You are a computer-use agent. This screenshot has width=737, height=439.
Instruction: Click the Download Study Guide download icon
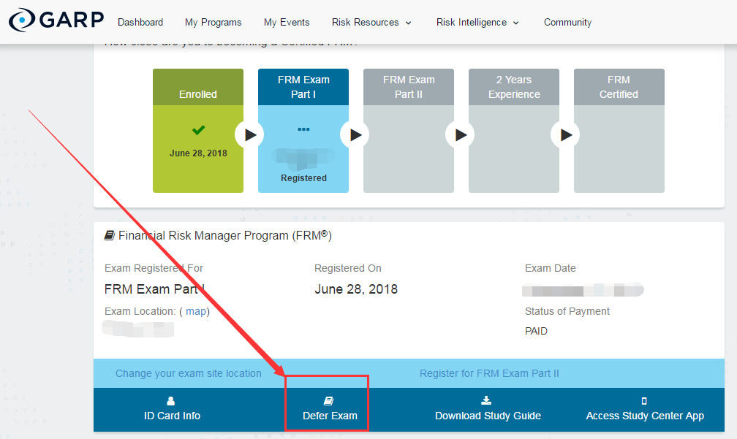pyautogui.click(x=487, y=400)
